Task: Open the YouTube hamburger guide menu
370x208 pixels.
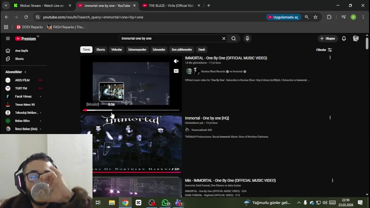Action: [8, 38]
